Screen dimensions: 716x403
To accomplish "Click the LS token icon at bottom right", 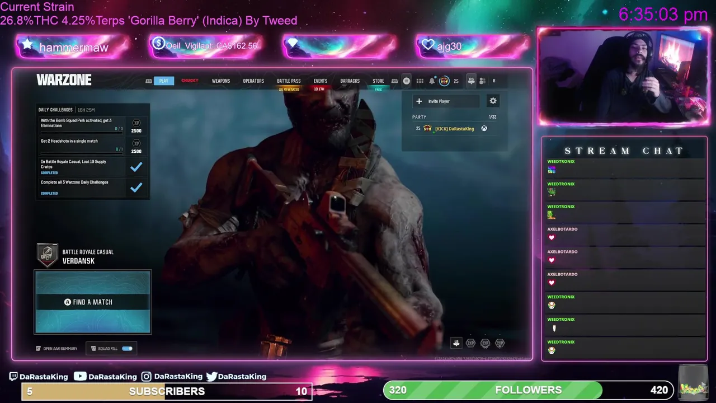I will (456, 343).
